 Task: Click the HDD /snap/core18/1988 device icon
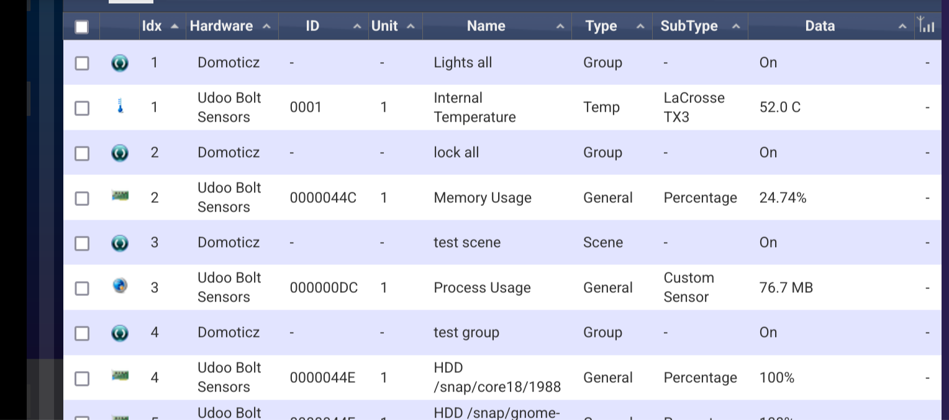coord(120,375)
